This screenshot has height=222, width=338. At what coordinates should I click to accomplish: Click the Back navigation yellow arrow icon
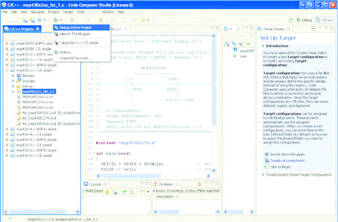tap(143, 20)
